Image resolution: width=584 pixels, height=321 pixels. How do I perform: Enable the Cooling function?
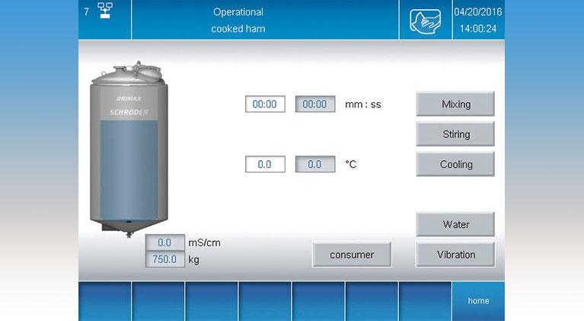click(455, 164)
